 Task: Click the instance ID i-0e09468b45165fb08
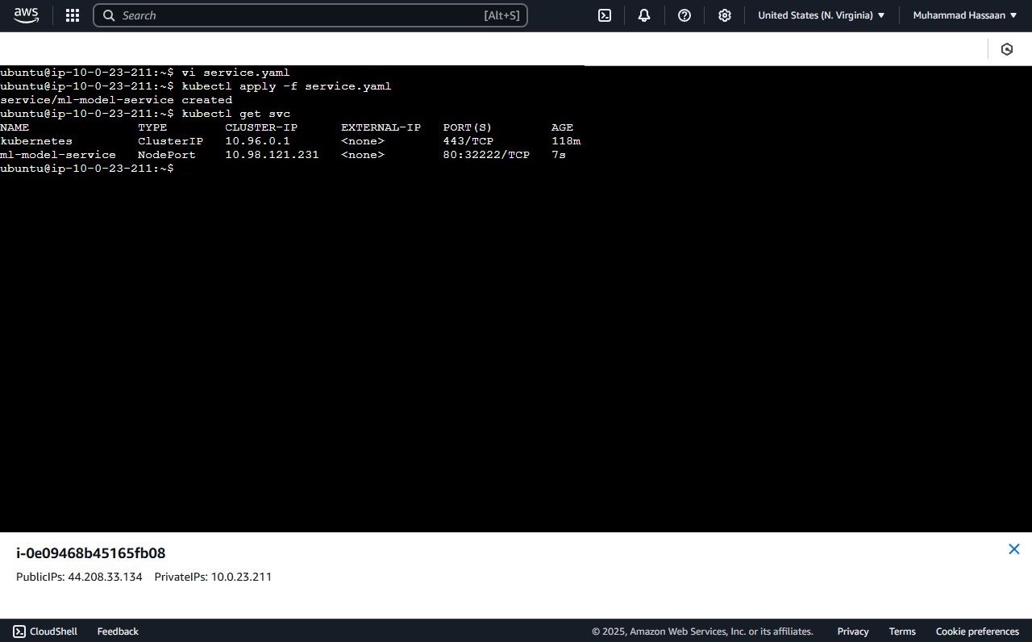coord(91,553)
